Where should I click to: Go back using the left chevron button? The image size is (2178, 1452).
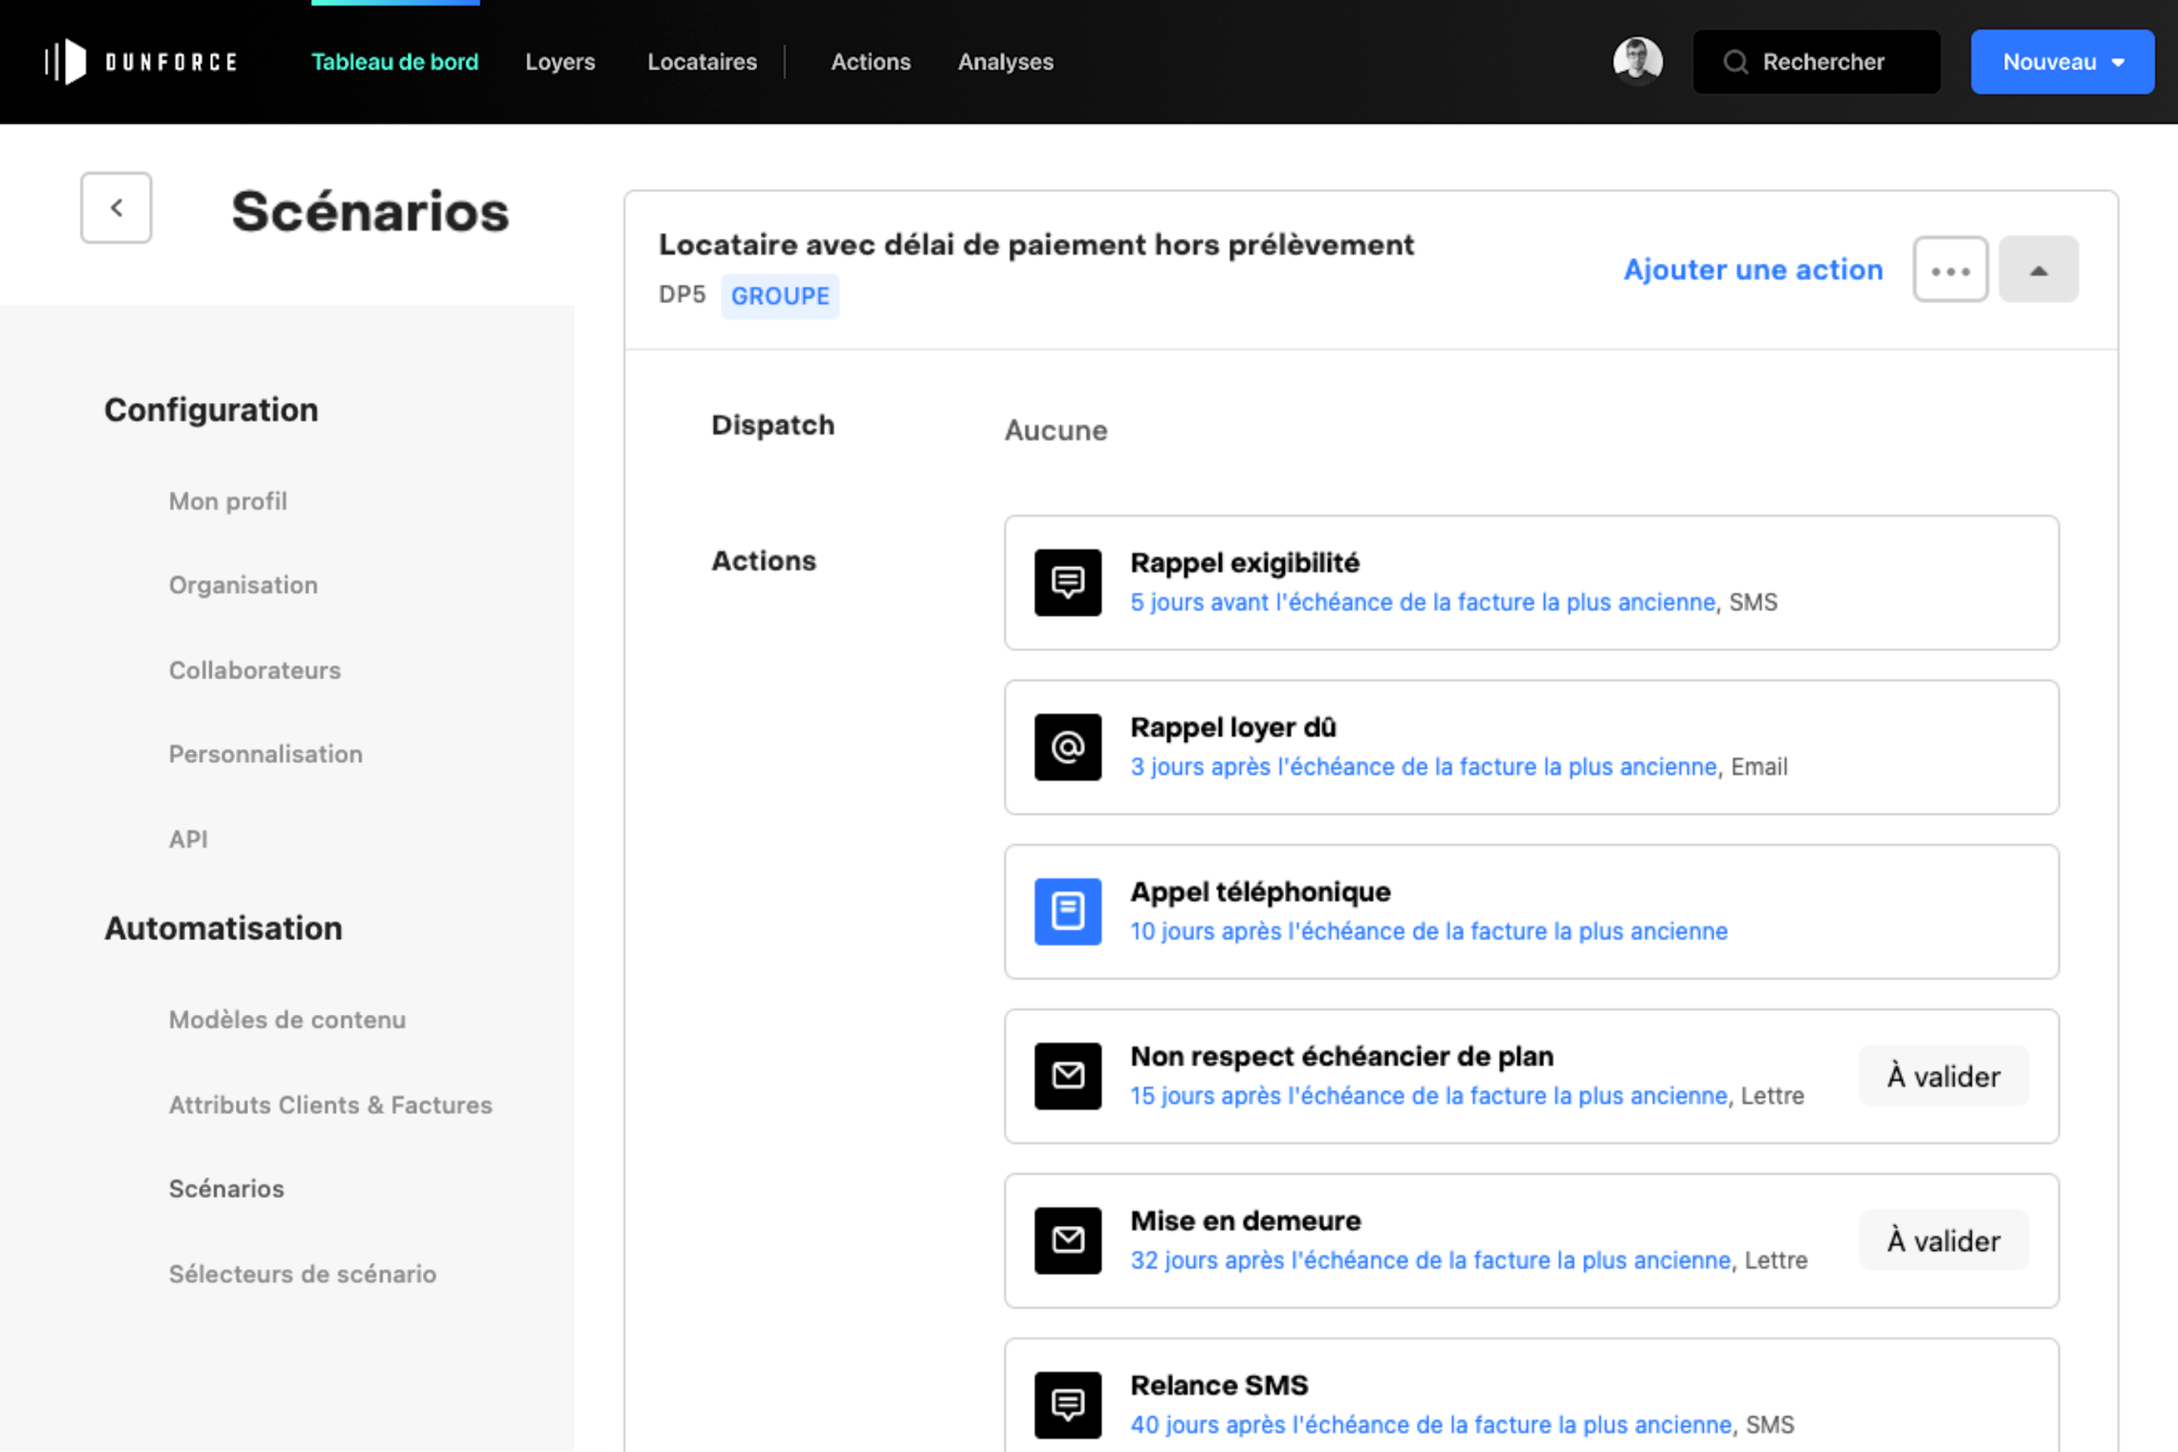click(x=116, y=207)
